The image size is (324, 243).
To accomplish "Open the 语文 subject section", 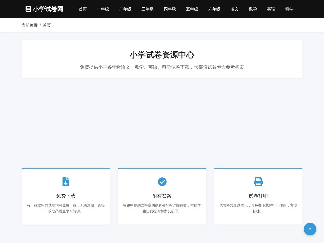I will (x=234, y=9).
